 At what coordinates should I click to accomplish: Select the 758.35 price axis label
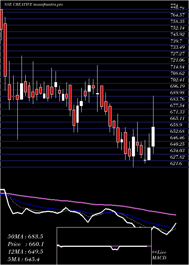(178, 22)
